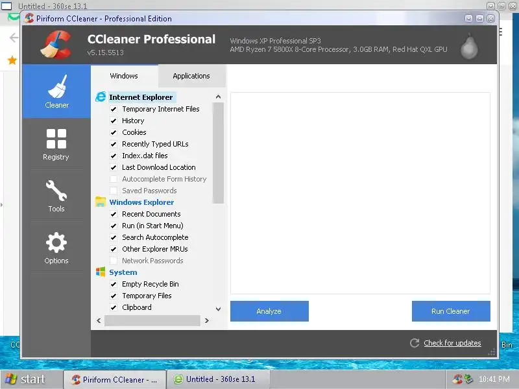Uncheck Temporary Files
Screen dimensions: 519x389
114,296
